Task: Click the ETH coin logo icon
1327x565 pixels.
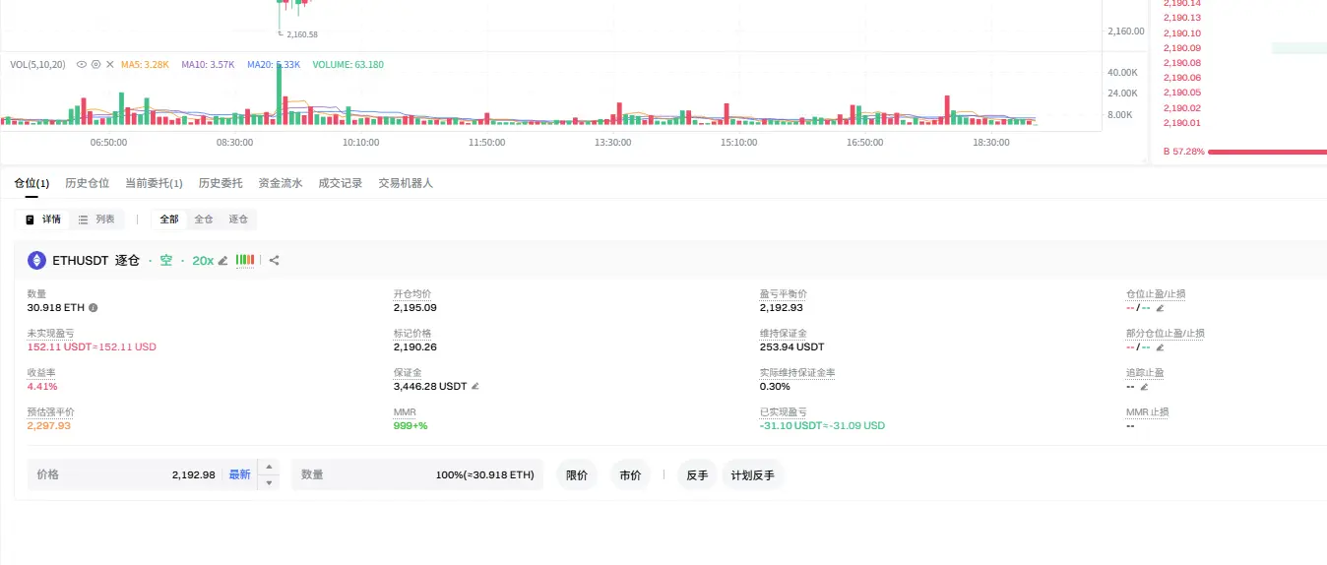Action: pos(36,260)
